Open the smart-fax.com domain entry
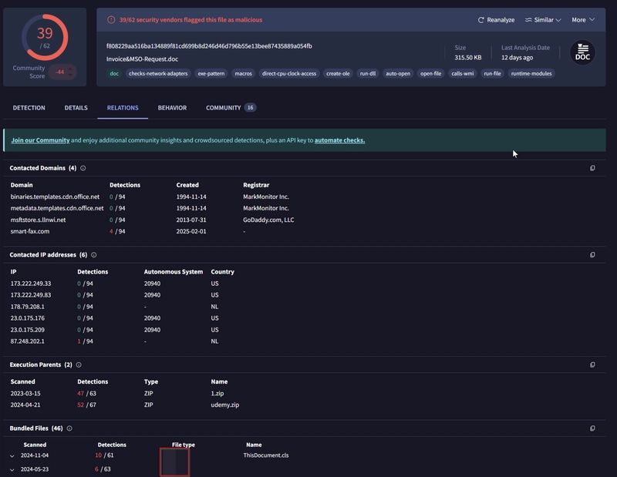 [30, 231]
